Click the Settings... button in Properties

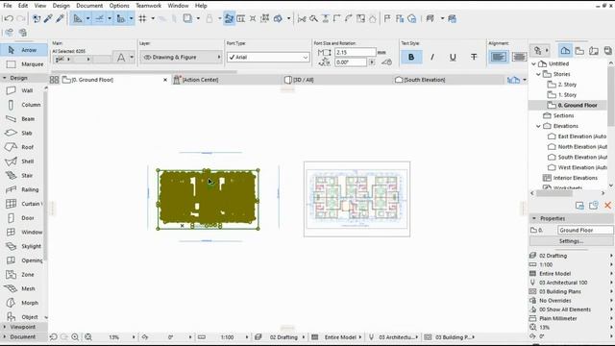click(x=571, y=241)
